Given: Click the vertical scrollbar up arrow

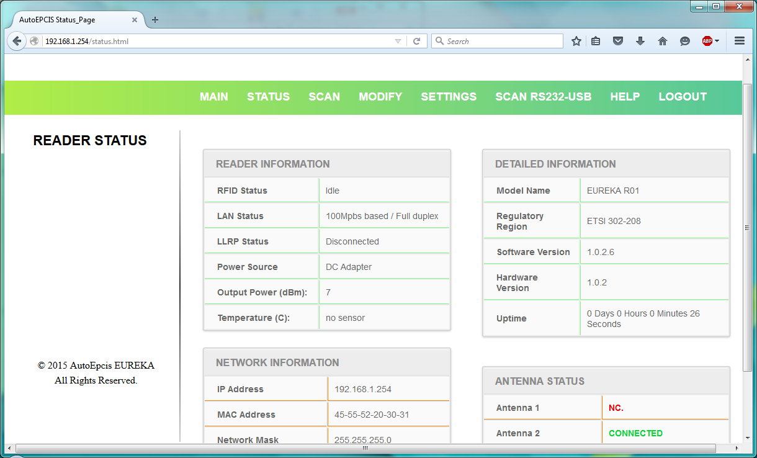Looking at the screenshot, I should [x=748, y=60].
